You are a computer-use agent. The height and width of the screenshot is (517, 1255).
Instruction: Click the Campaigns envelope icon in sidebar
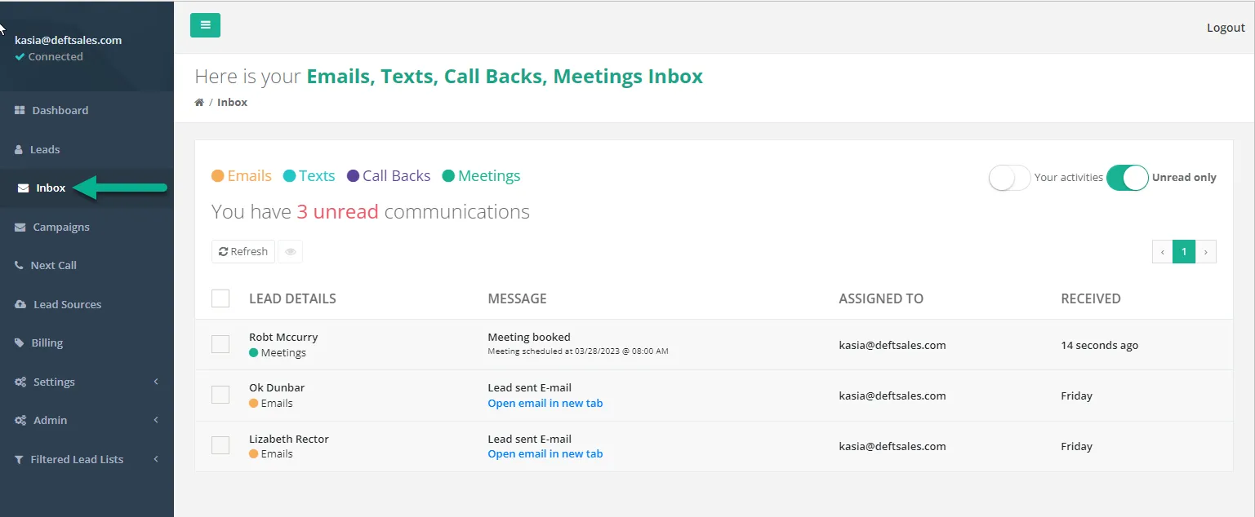point(20,228)
